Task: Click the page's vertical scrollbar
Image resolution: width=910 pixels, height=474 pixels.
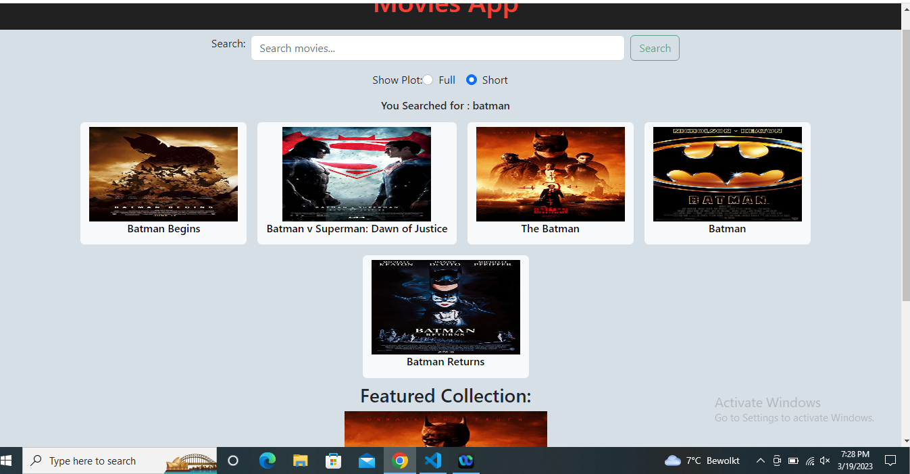Action: pyautogui.click(x=906, y=165)
